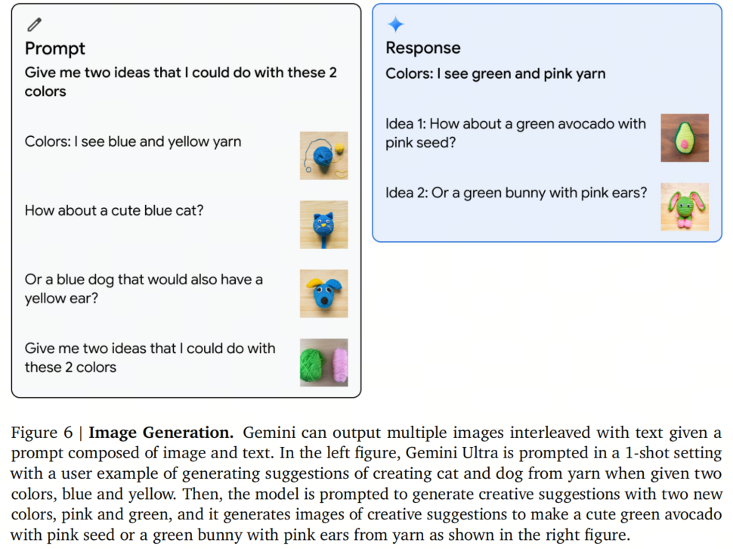Open the blue and yellow yarn photo
This screenshot has width=733, height=549.
(x=323, y=155)
